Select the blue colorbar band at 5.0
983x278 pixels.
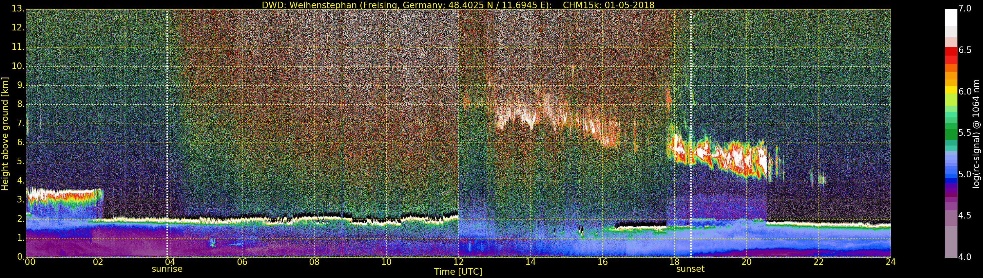951,174
